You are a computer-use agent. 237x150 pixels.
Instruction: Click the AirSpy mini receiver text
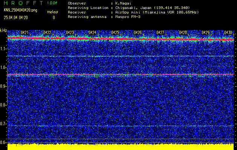[157, 12]
